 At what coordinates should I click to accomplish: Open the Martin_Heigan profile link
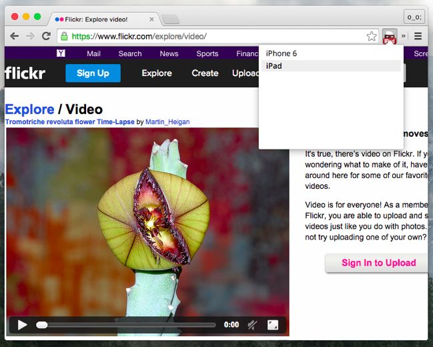[167, 122]
